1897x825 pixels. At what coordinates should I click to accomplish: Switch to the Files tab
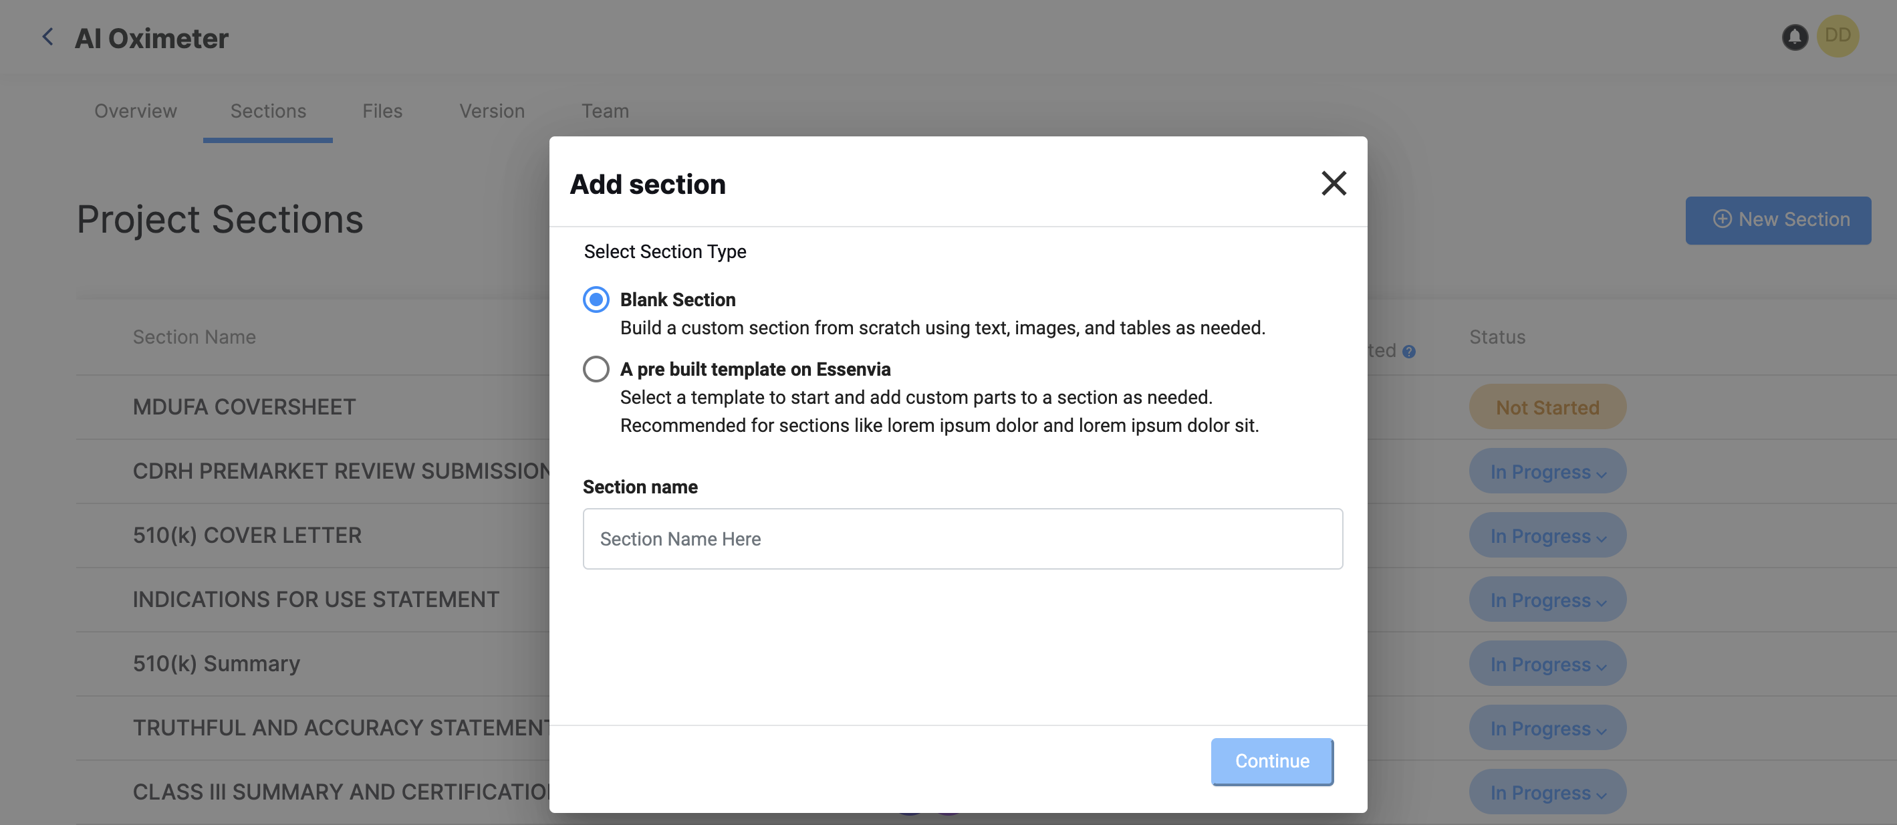pos(382,111)
